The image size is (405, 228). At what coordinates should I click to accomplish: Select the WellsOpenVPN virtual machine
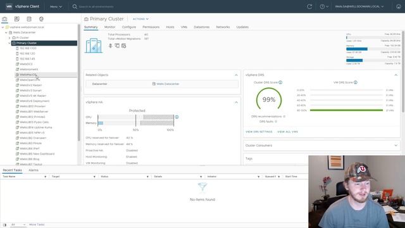pyautogui.click(x=30, y=80)
